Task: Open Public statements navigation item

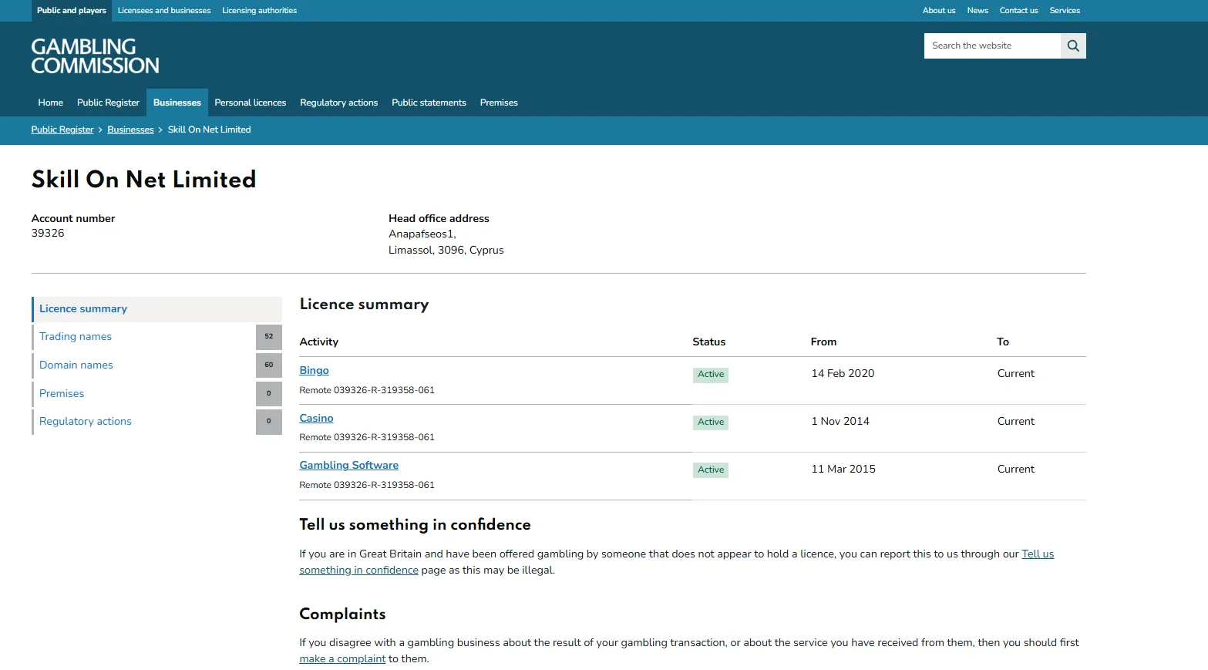Action: tap(429, 103)
